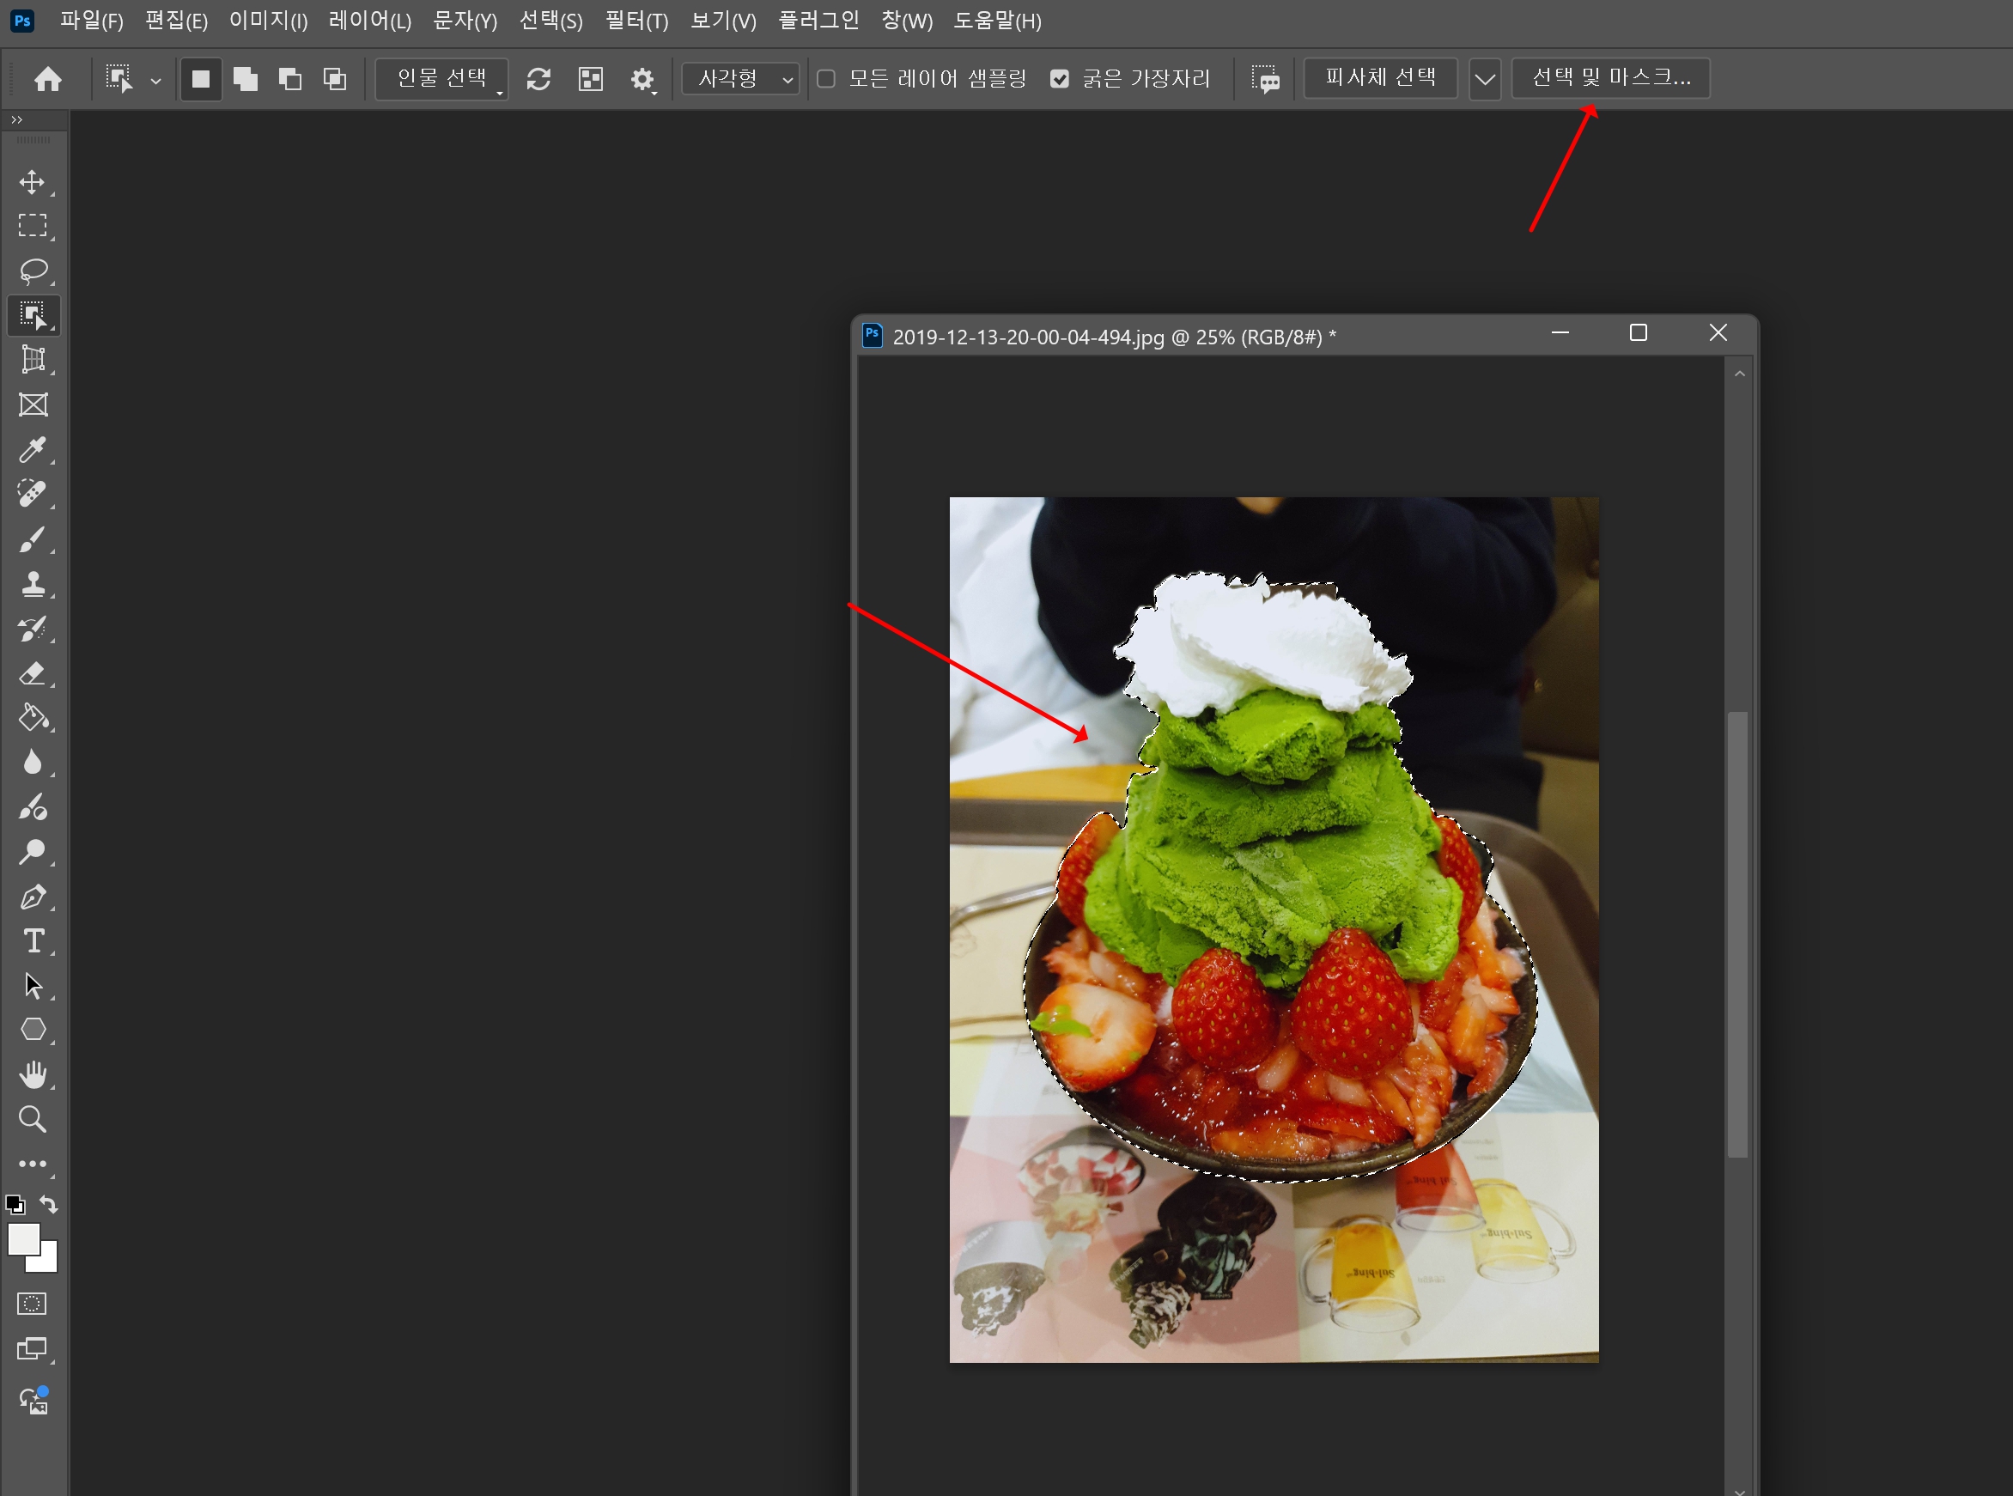This screenshot has width=2013, height=1496.
Task: Open the object selection tool preset picker
Action: 155,80
